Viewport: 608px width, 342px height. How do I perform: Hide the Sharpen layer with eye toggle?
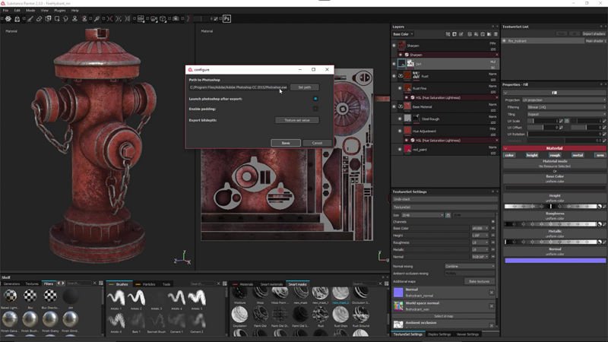pyautogui.click(x=394, y=46)
